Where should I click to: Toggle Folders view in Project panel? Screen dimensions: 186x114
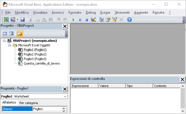tap(20, 34)
